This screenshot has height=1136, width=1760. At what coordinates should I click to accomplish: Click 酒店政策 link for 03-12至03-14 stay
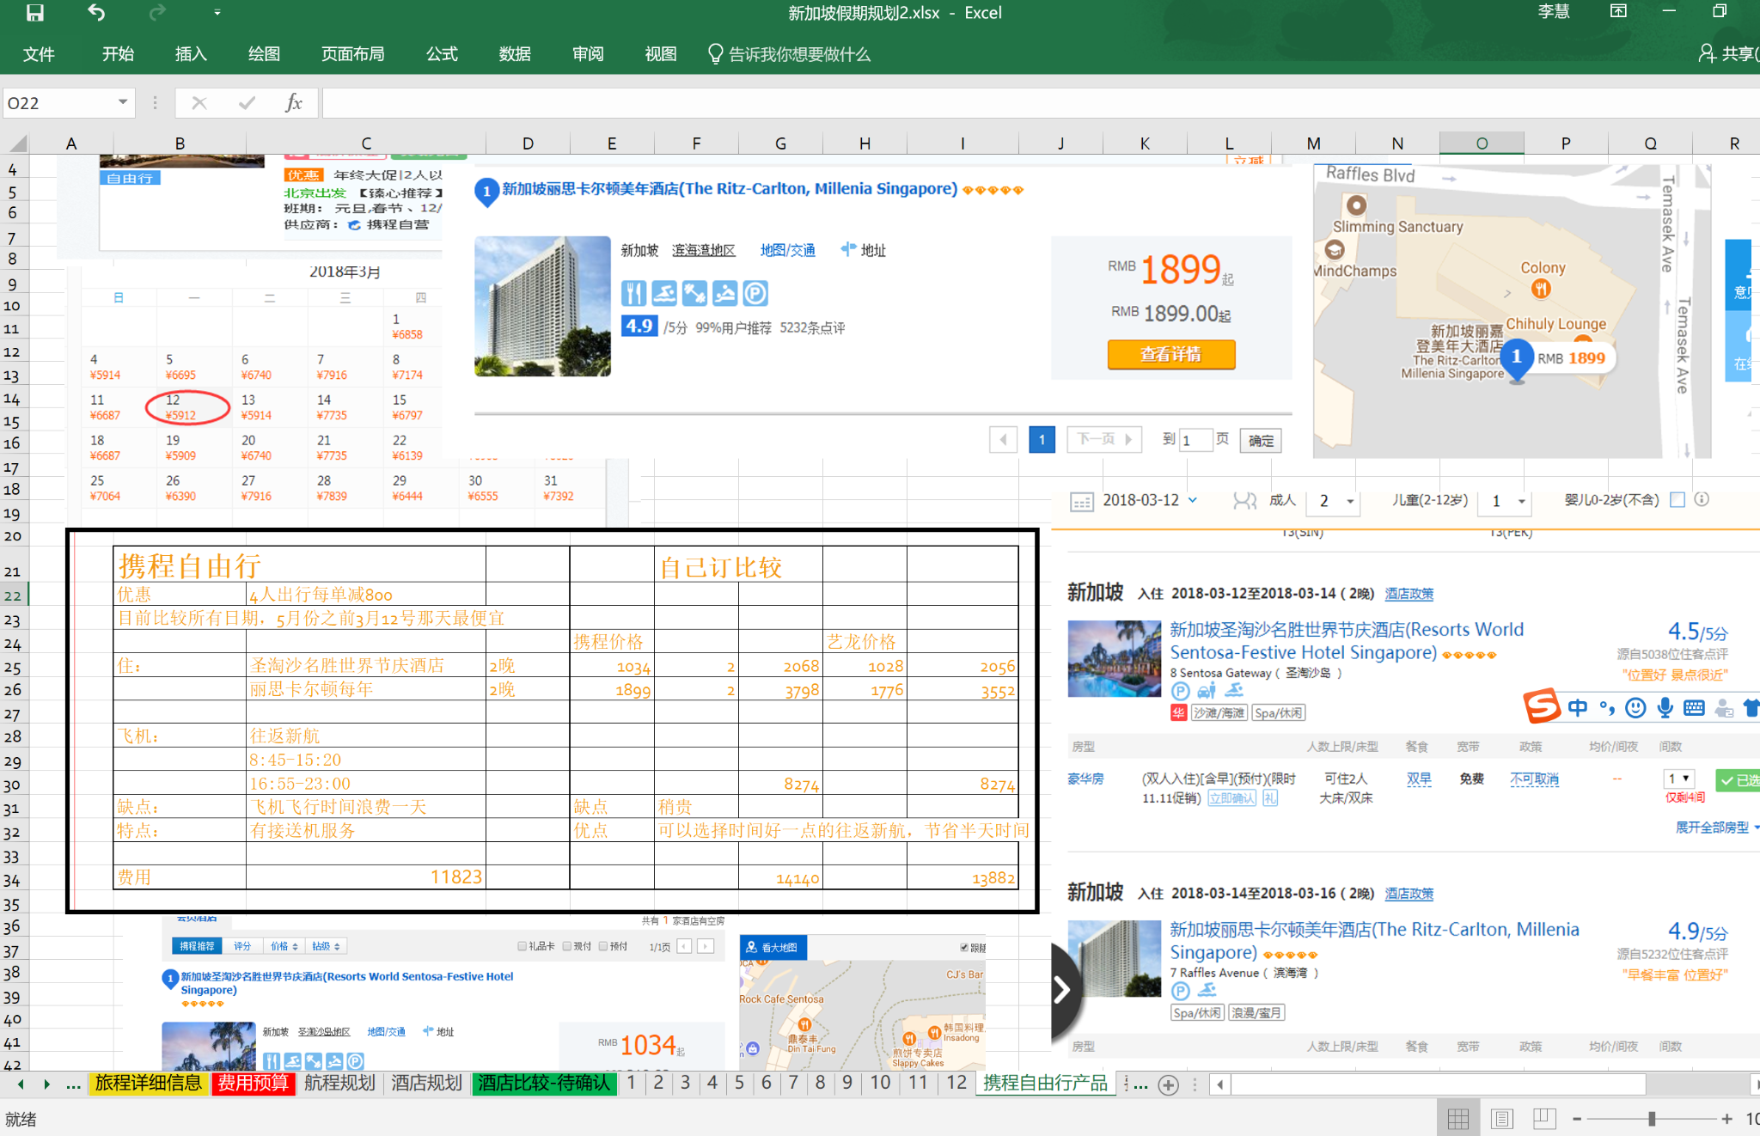pos(1409,594)
